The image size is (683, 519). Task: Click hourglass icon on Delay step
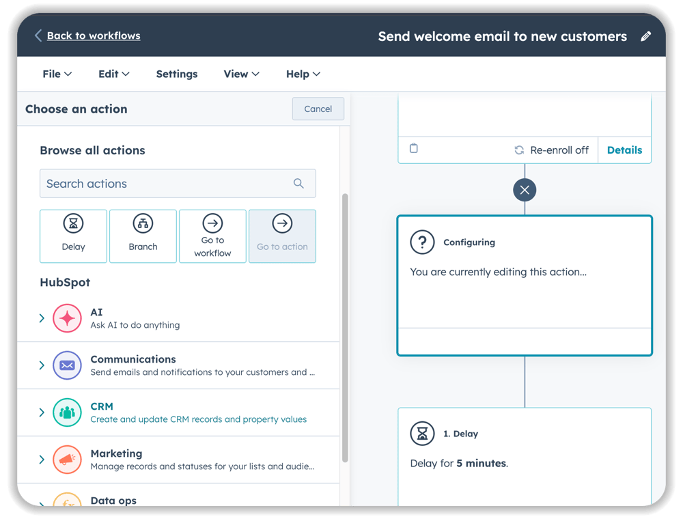(x=422, y=434)
